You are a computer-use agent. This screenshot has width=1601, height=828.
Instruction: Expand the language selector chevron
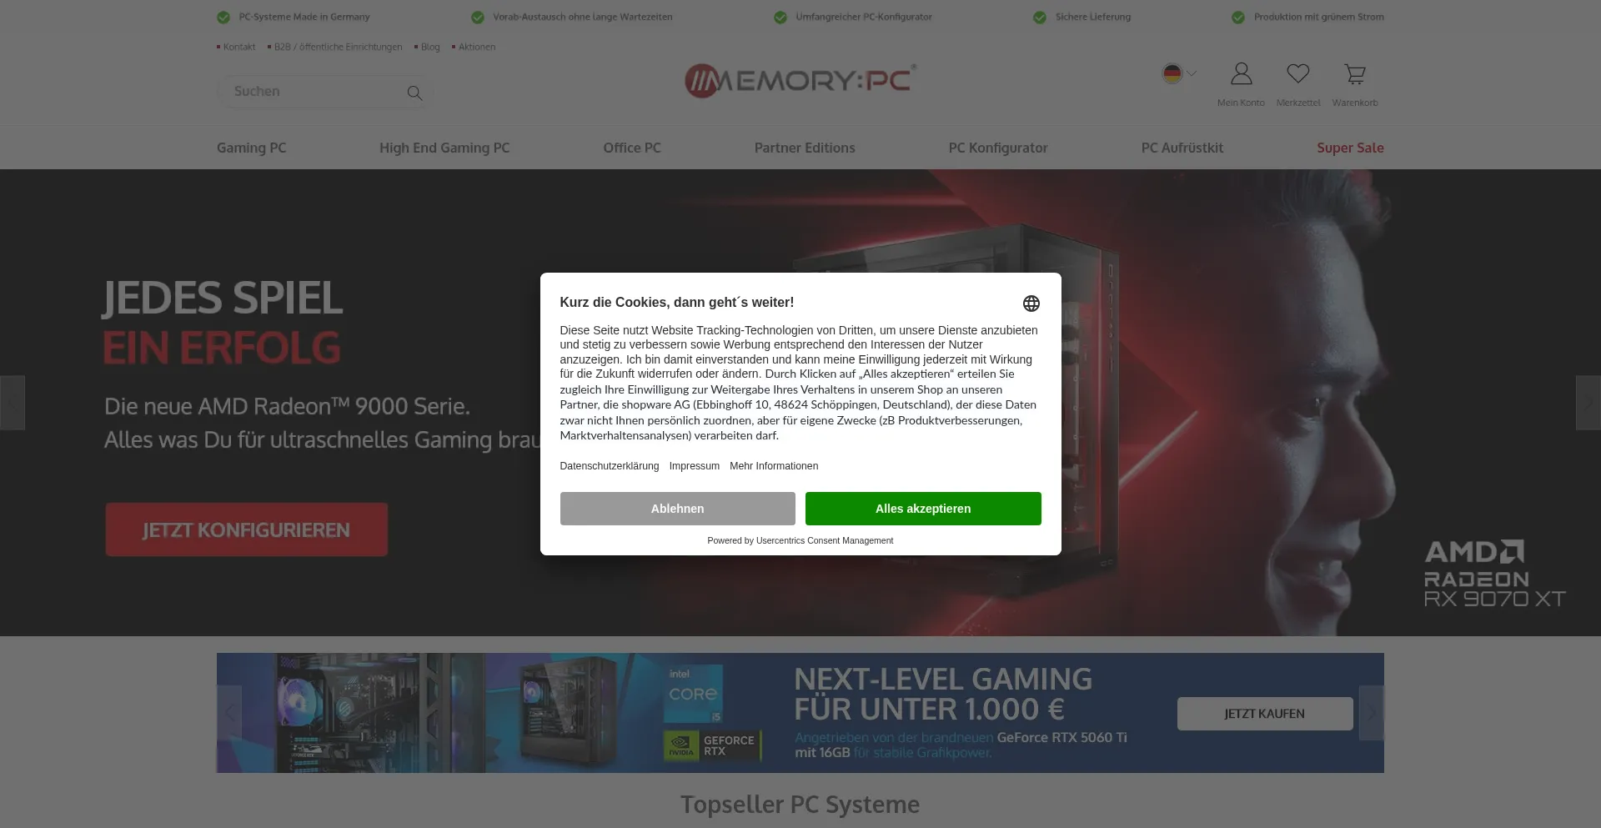click(x=1192, y=73)
